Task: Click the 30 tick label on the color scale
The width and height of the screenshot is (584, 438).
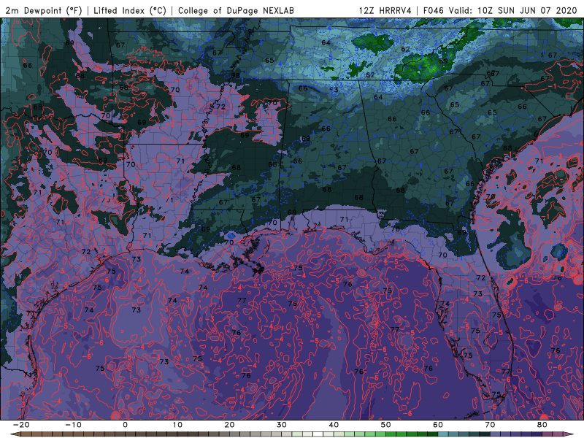Action: coord(282,425)
